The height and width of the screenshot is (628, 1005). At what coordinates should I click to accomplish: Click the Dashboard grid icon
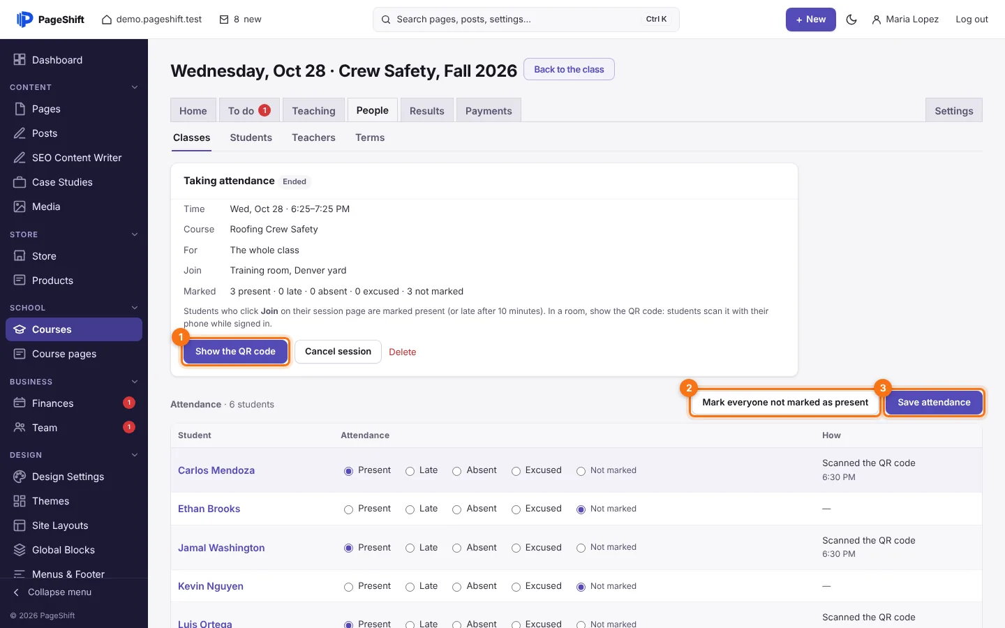point(20,60)
